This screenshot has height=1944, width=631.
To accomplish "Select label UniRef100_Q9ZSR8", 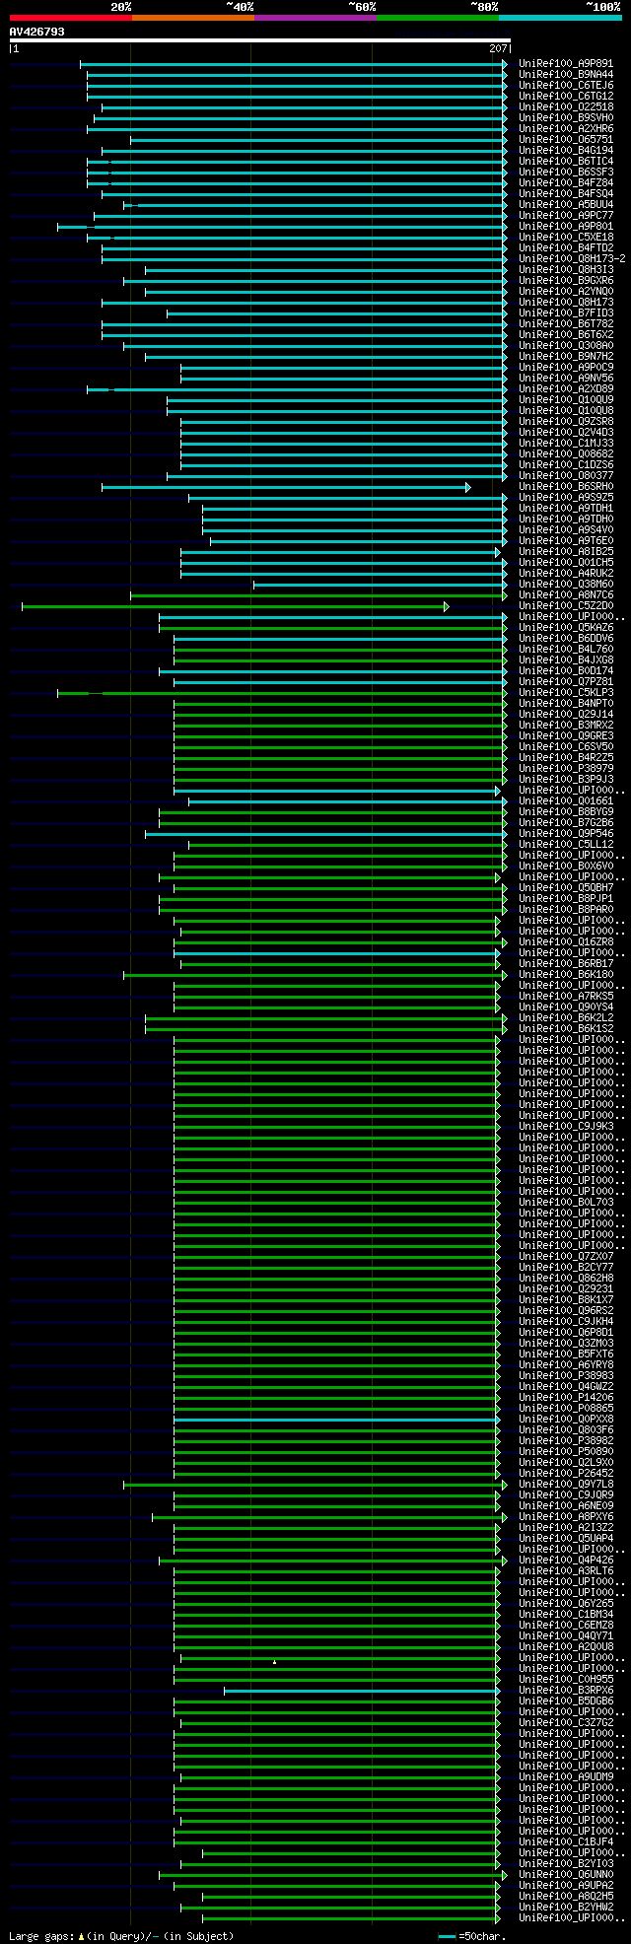I will (566, 422).
